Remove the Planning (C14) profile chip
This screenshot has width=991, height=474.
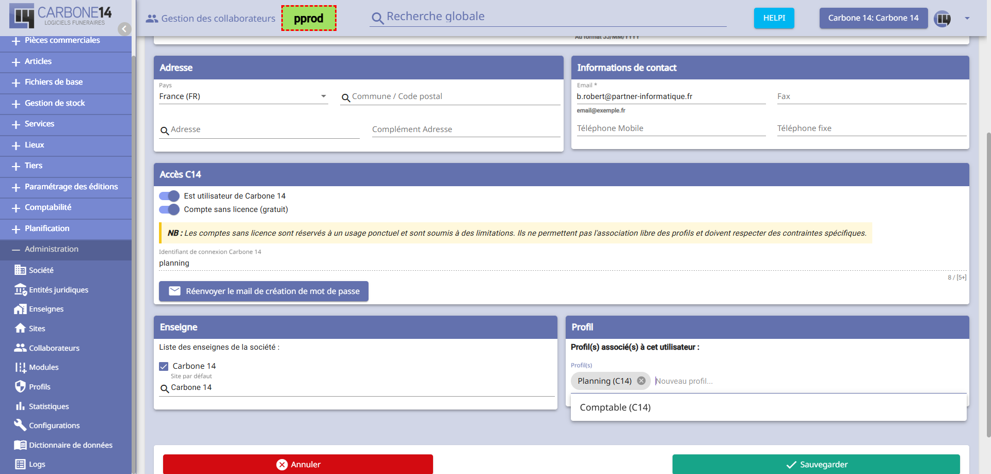[x=641, y=381]
